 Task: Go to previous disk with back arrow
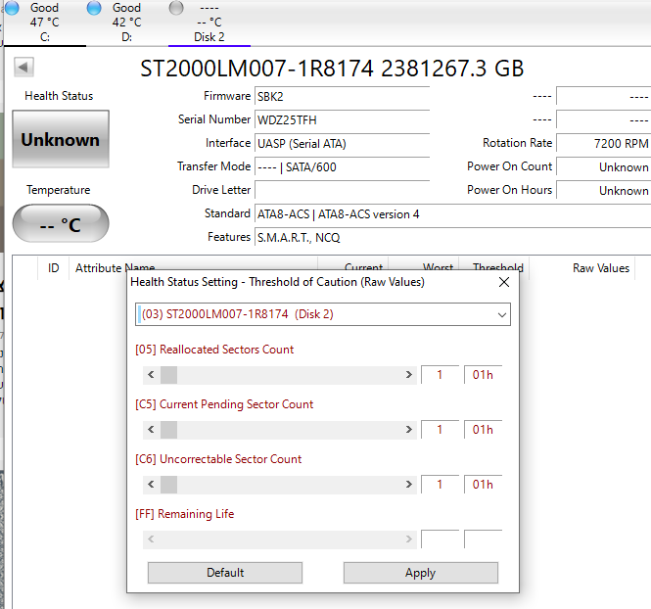click(23, 67)
